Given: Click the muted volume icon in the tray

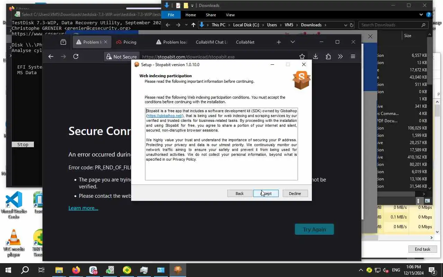Looking at the screenshot, I should click(386, 270).
